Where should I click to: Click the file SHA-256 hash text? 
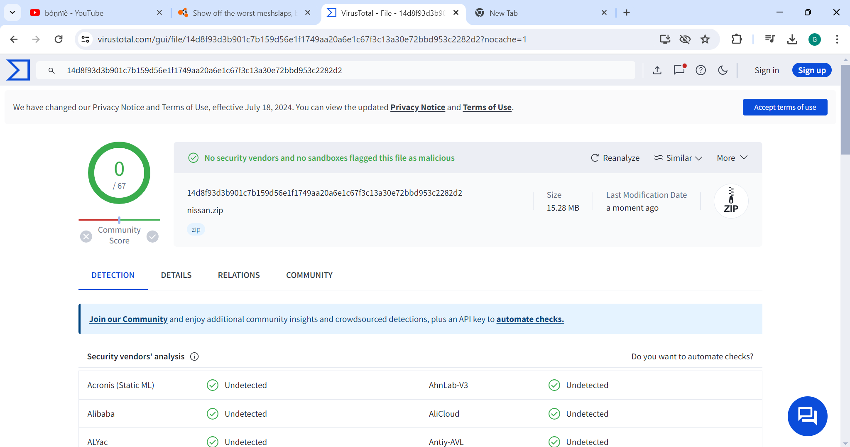click(x=324, y=193)
